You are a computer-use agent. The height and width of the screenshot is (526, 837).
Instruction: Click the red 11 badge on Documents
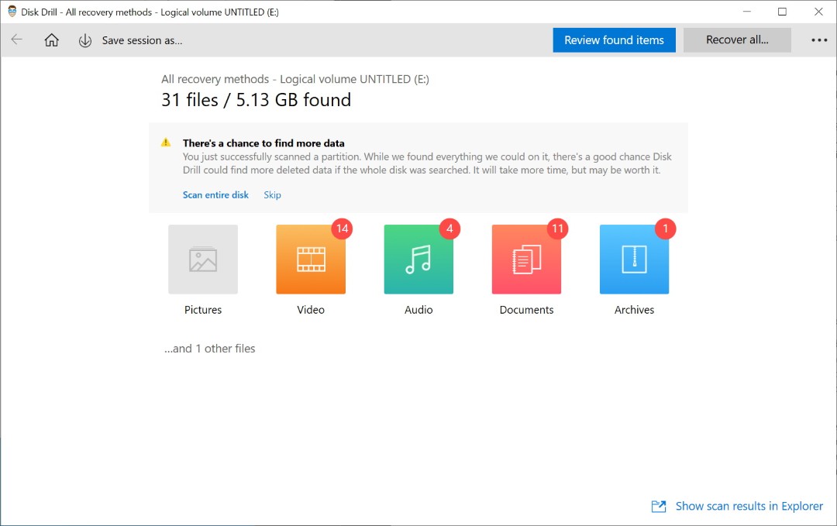[558, 229]
